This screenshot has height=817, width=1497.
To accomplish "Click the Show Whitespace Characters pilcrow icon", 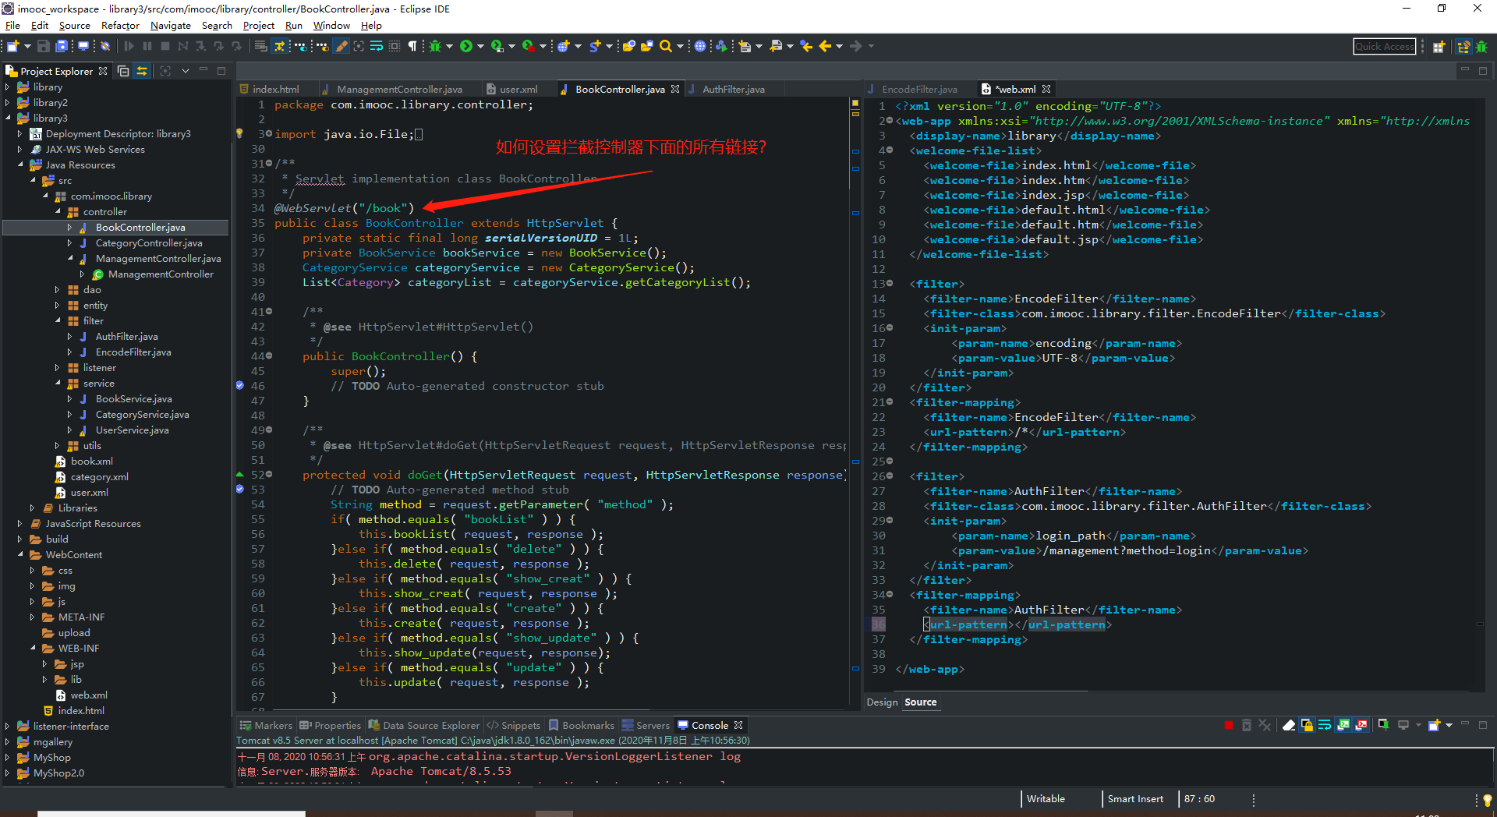I will point(412,47).
